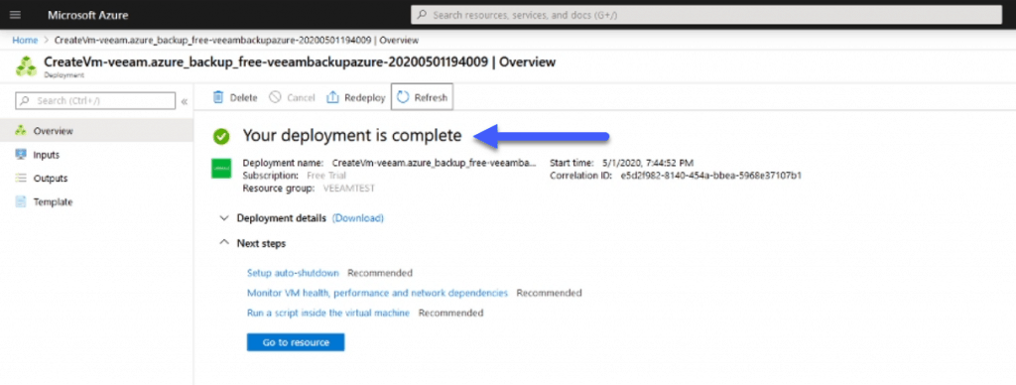Click the magnifier icon in sidebar search
The height and width of the screenshot is (385, 1016).
click(25, 100)
